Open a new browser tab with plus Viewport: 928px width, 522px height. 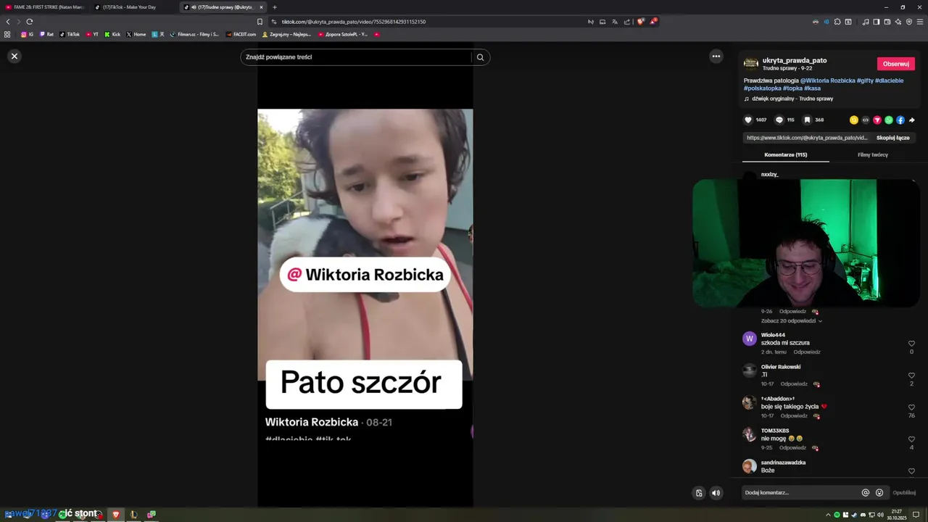point(275,7)
